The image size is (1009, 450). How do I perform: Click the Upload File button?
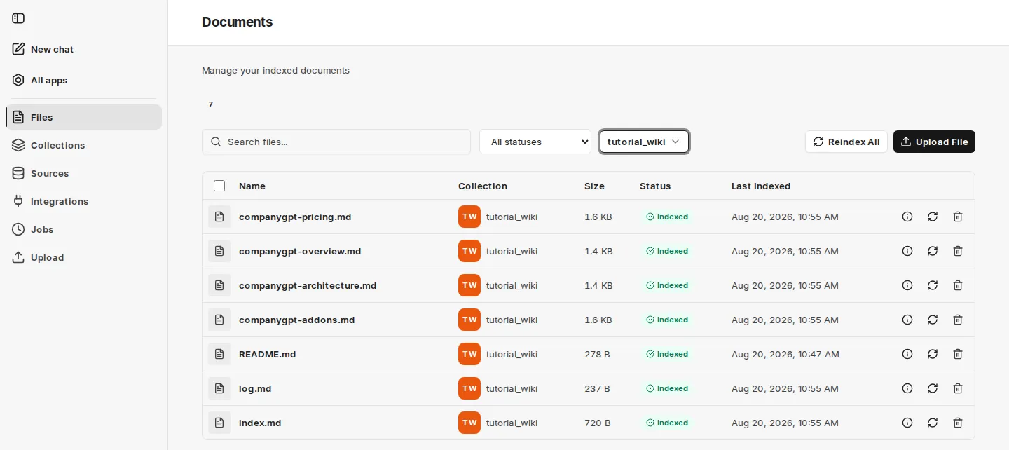click(934, 142)
